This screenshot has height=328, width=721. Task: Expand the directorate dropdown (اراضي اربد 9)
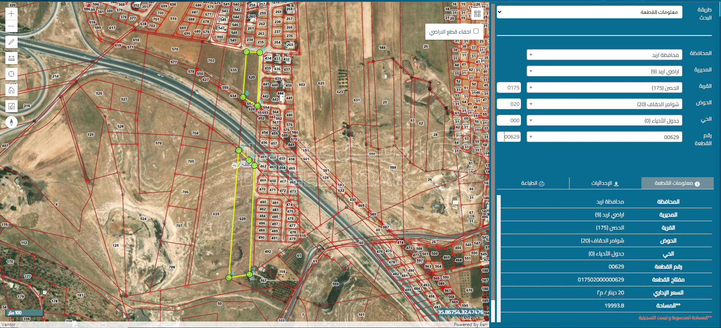(x=604, y=71)
